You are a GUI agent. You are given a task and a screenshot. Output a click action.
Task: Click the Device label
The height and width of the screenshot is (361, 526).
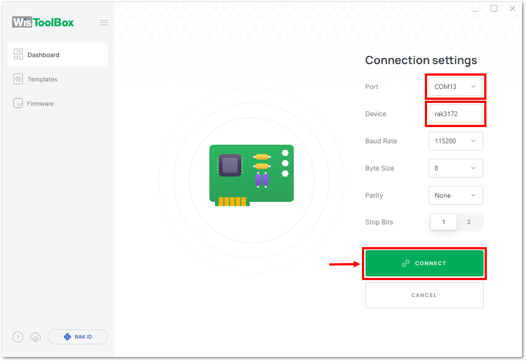point(376,114)
